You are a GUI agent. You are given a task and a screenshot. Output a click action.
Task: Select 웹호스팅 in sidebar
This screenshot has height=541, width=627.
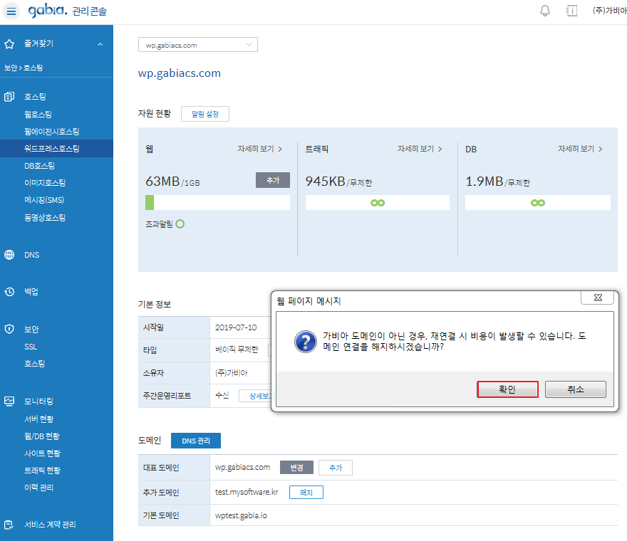tap(38, 115)
